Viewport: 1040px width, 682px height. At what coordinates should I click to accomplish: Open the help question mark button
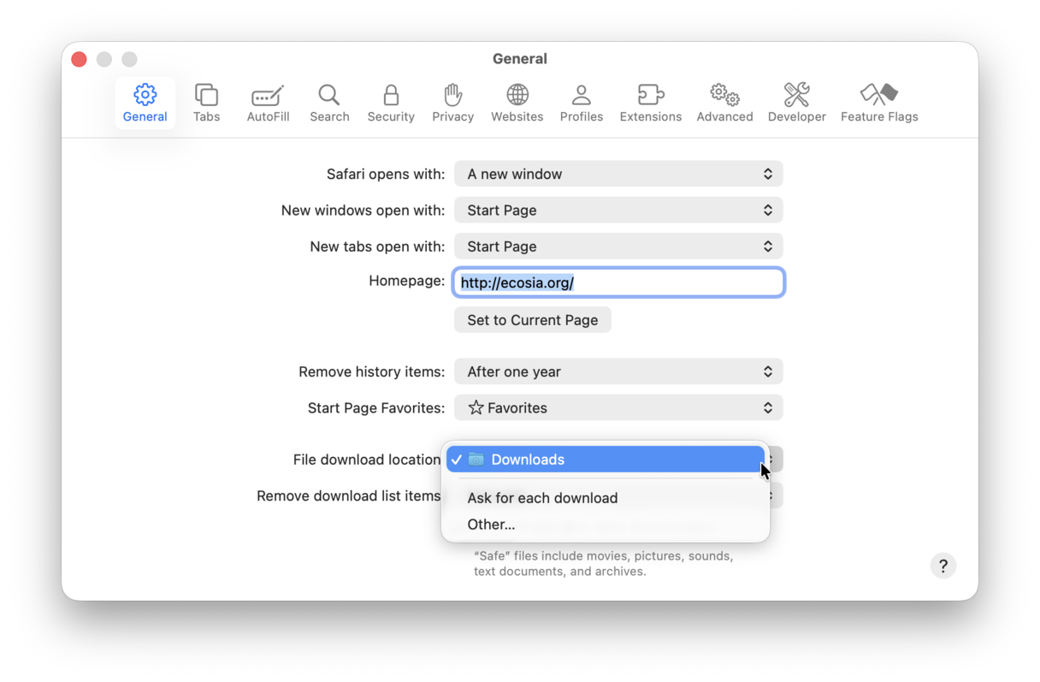(943, 566)
